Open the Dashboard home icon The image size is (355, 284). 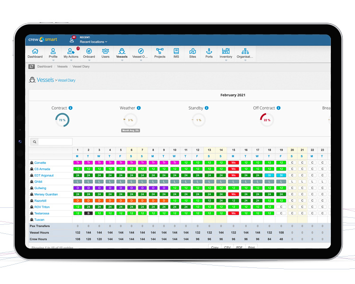35,51
